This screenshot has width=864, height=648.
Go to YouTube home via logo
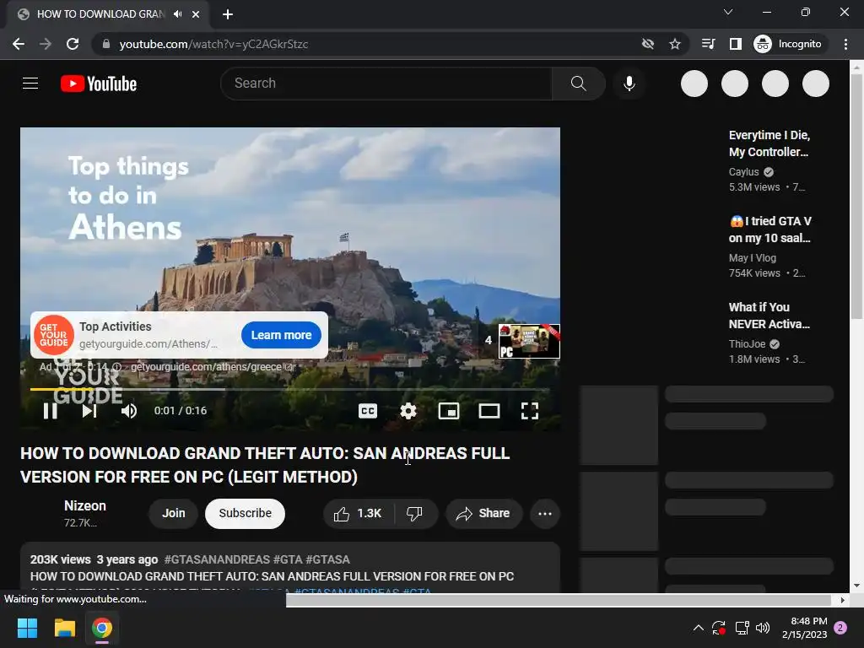pos(99,84)
